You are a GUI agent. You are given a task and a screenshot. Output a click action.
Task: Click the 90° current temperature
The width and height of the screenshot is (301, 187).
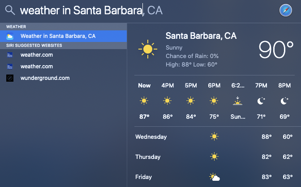point(276,50)
